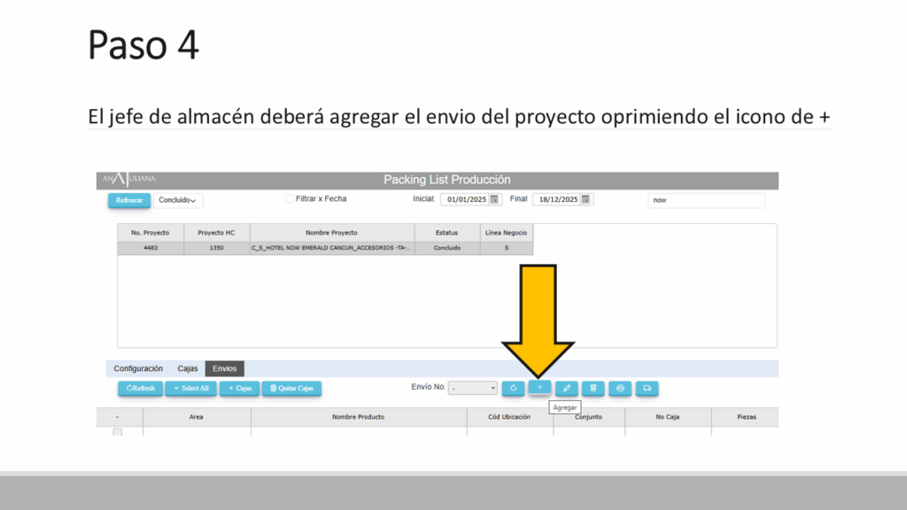
Task: Enable the Filtrar x Fecha checkbox
Action: click(x=290, y=199)
